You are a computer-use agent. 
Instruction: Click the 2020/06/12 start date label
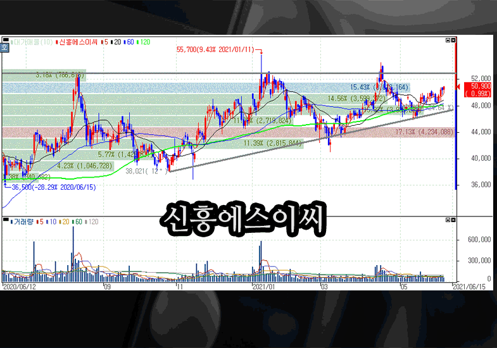20,287
